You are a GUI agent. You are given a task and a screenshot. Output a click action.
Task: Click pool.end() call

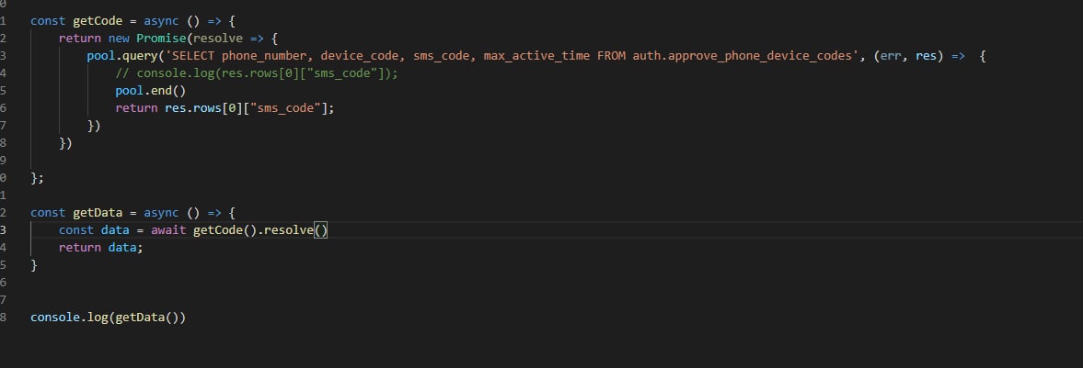(151, 90)
